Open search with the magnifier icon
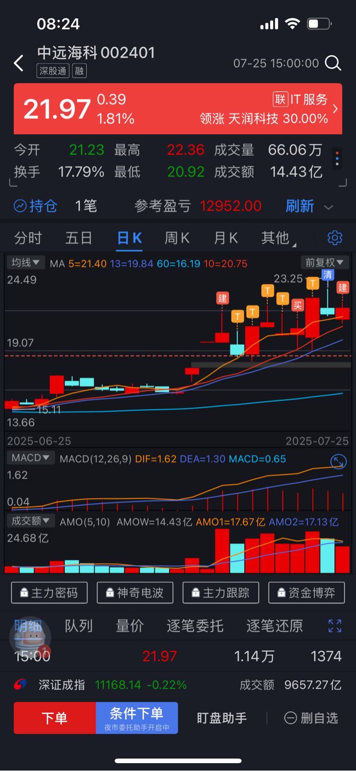Screen dimensions: 356x771 333,63
